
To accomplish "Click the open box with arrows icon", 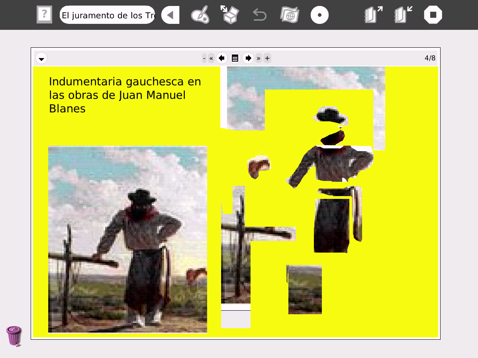I will (230, 15).
